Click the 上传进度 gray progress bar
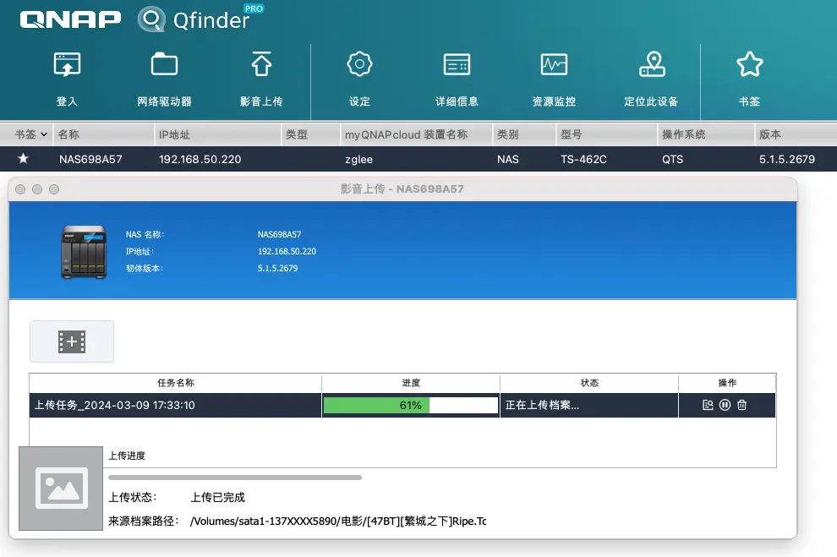 coord(235,478)
